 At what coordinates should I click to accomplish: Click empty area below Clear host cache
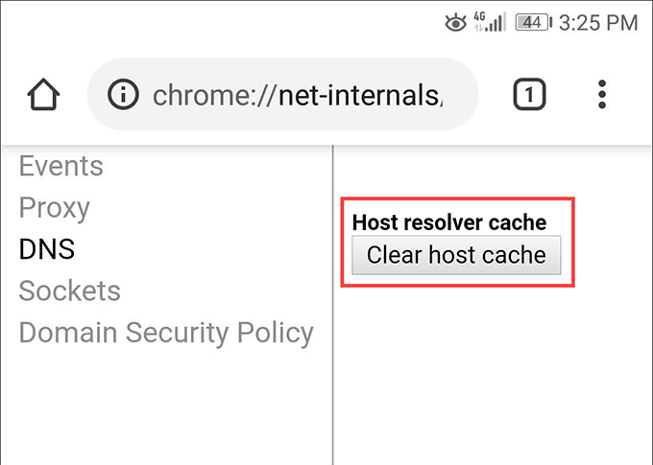tap(490, 374)
